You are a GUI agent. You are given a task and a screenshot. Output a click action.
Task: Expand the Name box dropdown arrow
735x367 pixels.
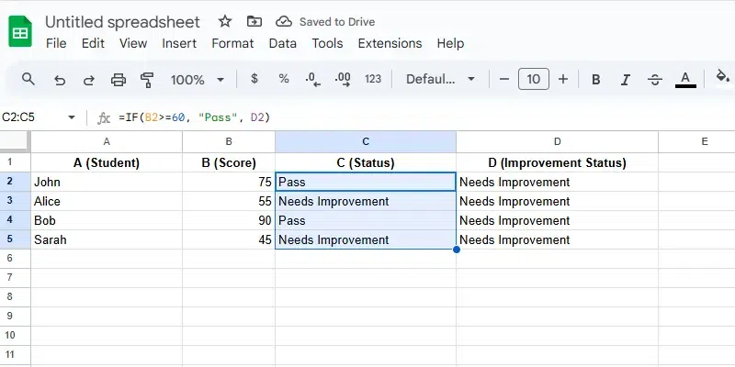tap(72, 117)
